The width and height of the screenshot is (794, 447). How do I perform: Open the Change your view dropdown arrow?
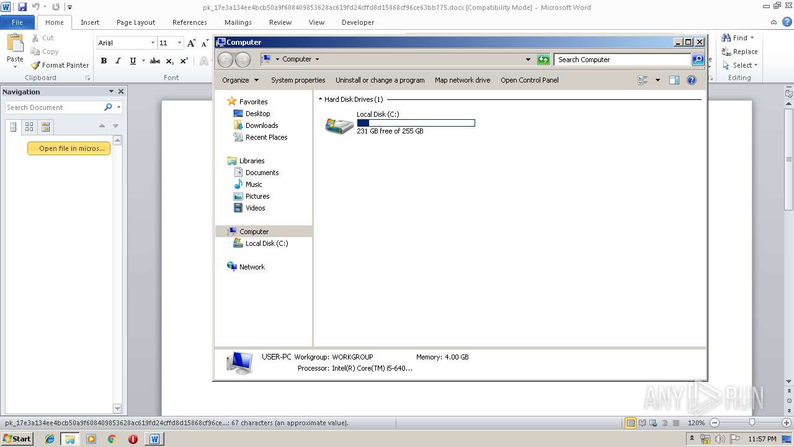pos(658,80)
